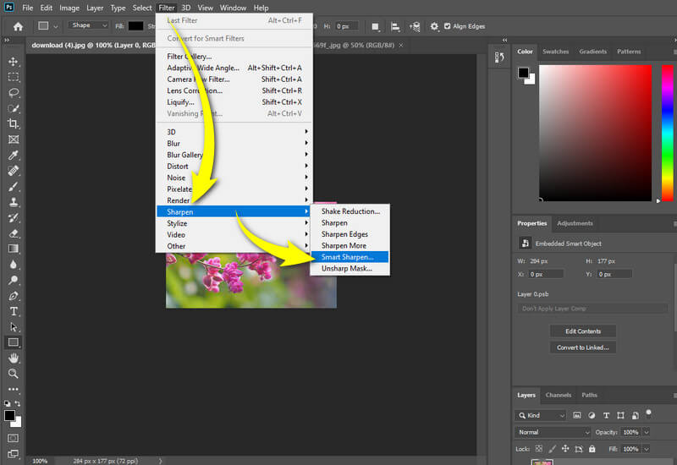Image resolution: width=677 pixels, height=465 pixels.
Task: Open the Normal blend mode dropdown
Action: click(553, 432)
